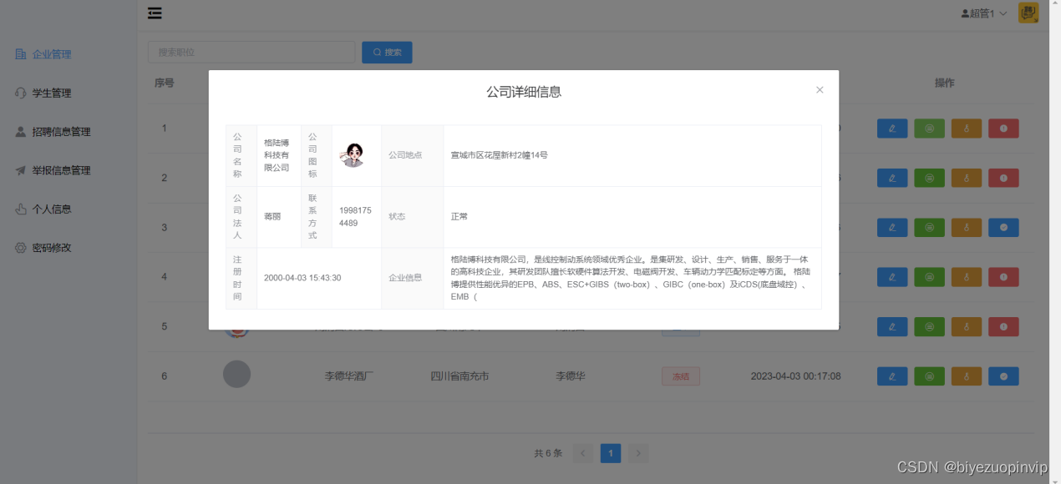Click the 冻结 status tag in row 6
The image size is (1061, 484).
point(681,376)
